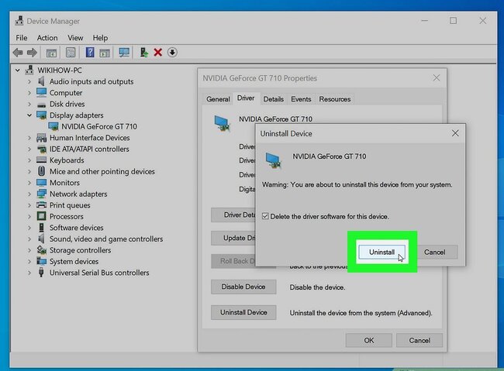The image size is (504, 371).
Task: Click Cancel in the Properties window
Action: (419, 340)
